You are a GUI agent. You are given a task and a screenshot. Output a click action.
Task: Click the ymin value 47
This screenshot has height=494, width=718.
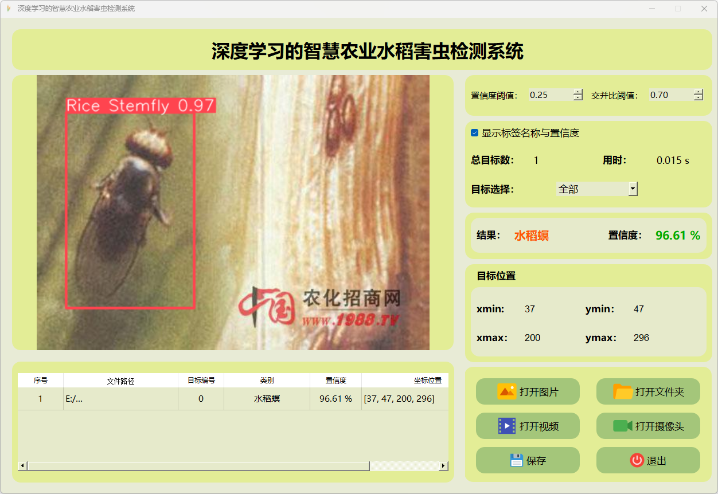[x=639, y=309]
